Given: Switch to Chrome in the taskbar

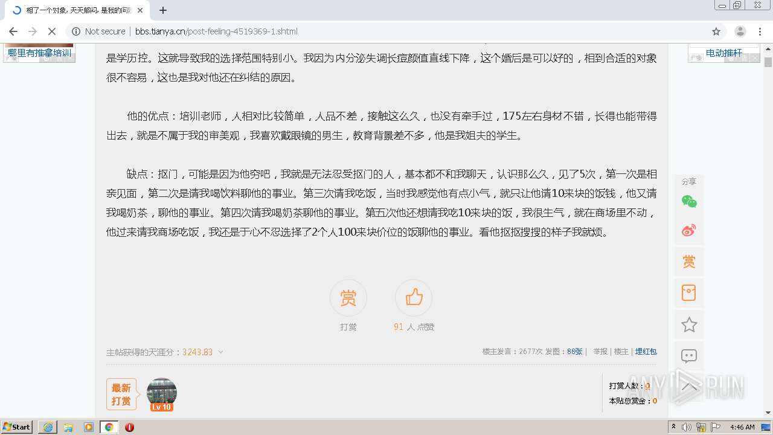Looking at the screenshot, I should [x=109, y=427].
